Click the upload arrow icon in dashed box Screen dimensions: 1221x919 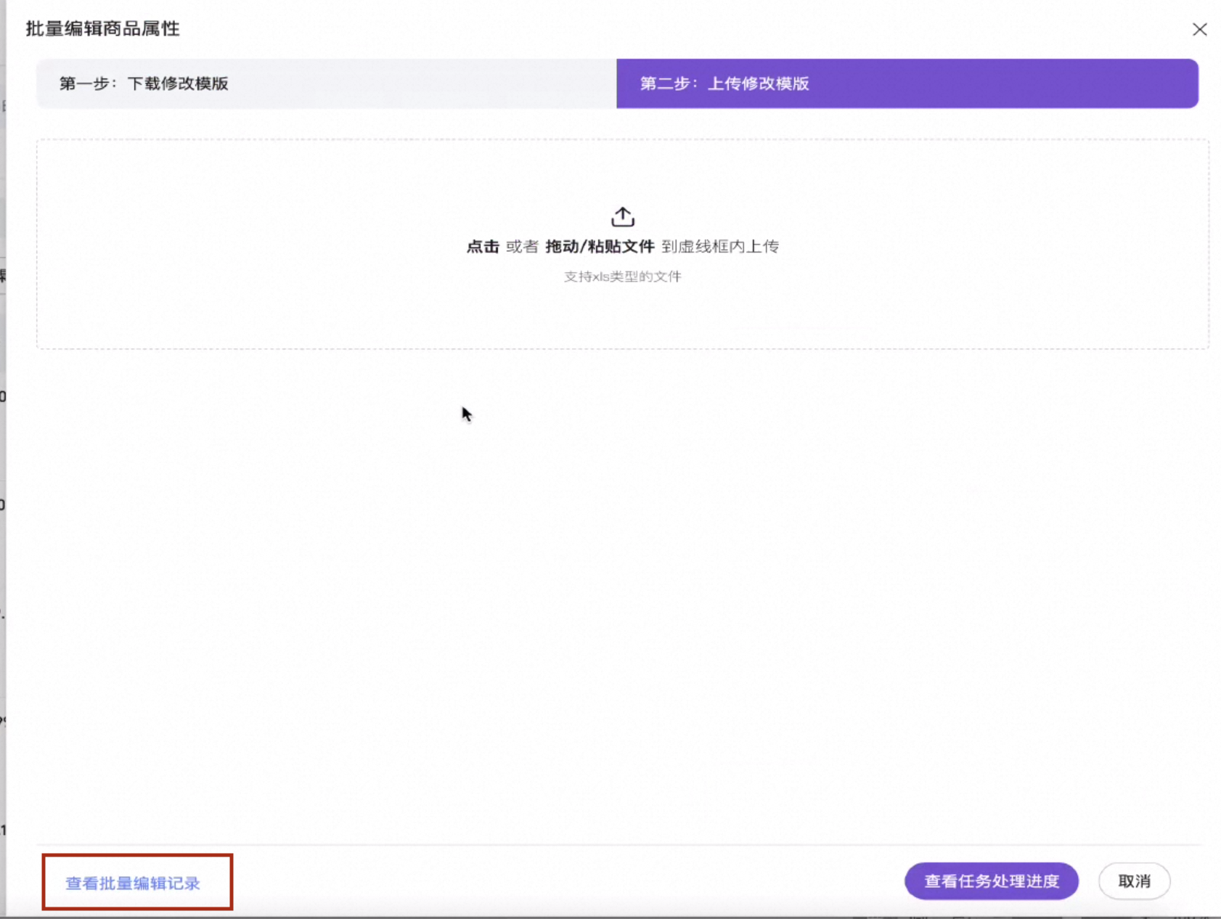click(x=623, y=217)
